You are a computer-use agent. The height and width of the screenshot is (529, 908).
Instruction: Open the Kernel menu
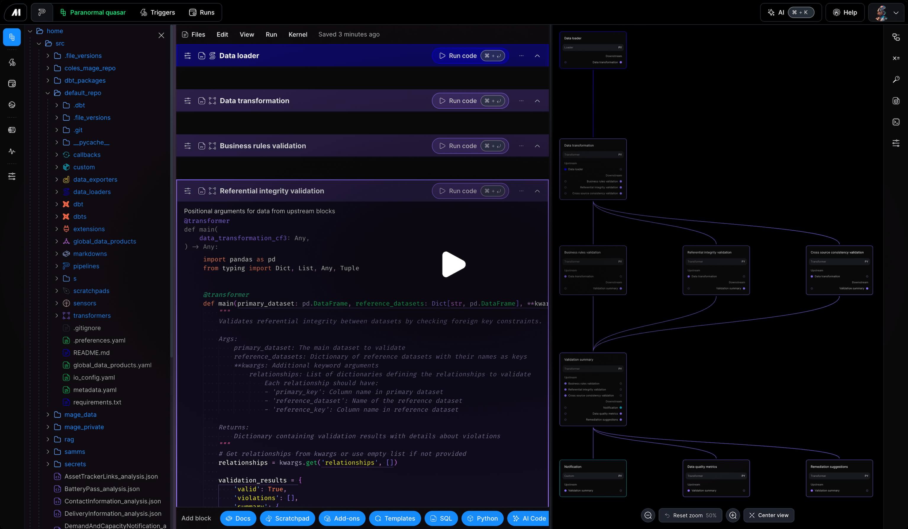pos(298,35)
